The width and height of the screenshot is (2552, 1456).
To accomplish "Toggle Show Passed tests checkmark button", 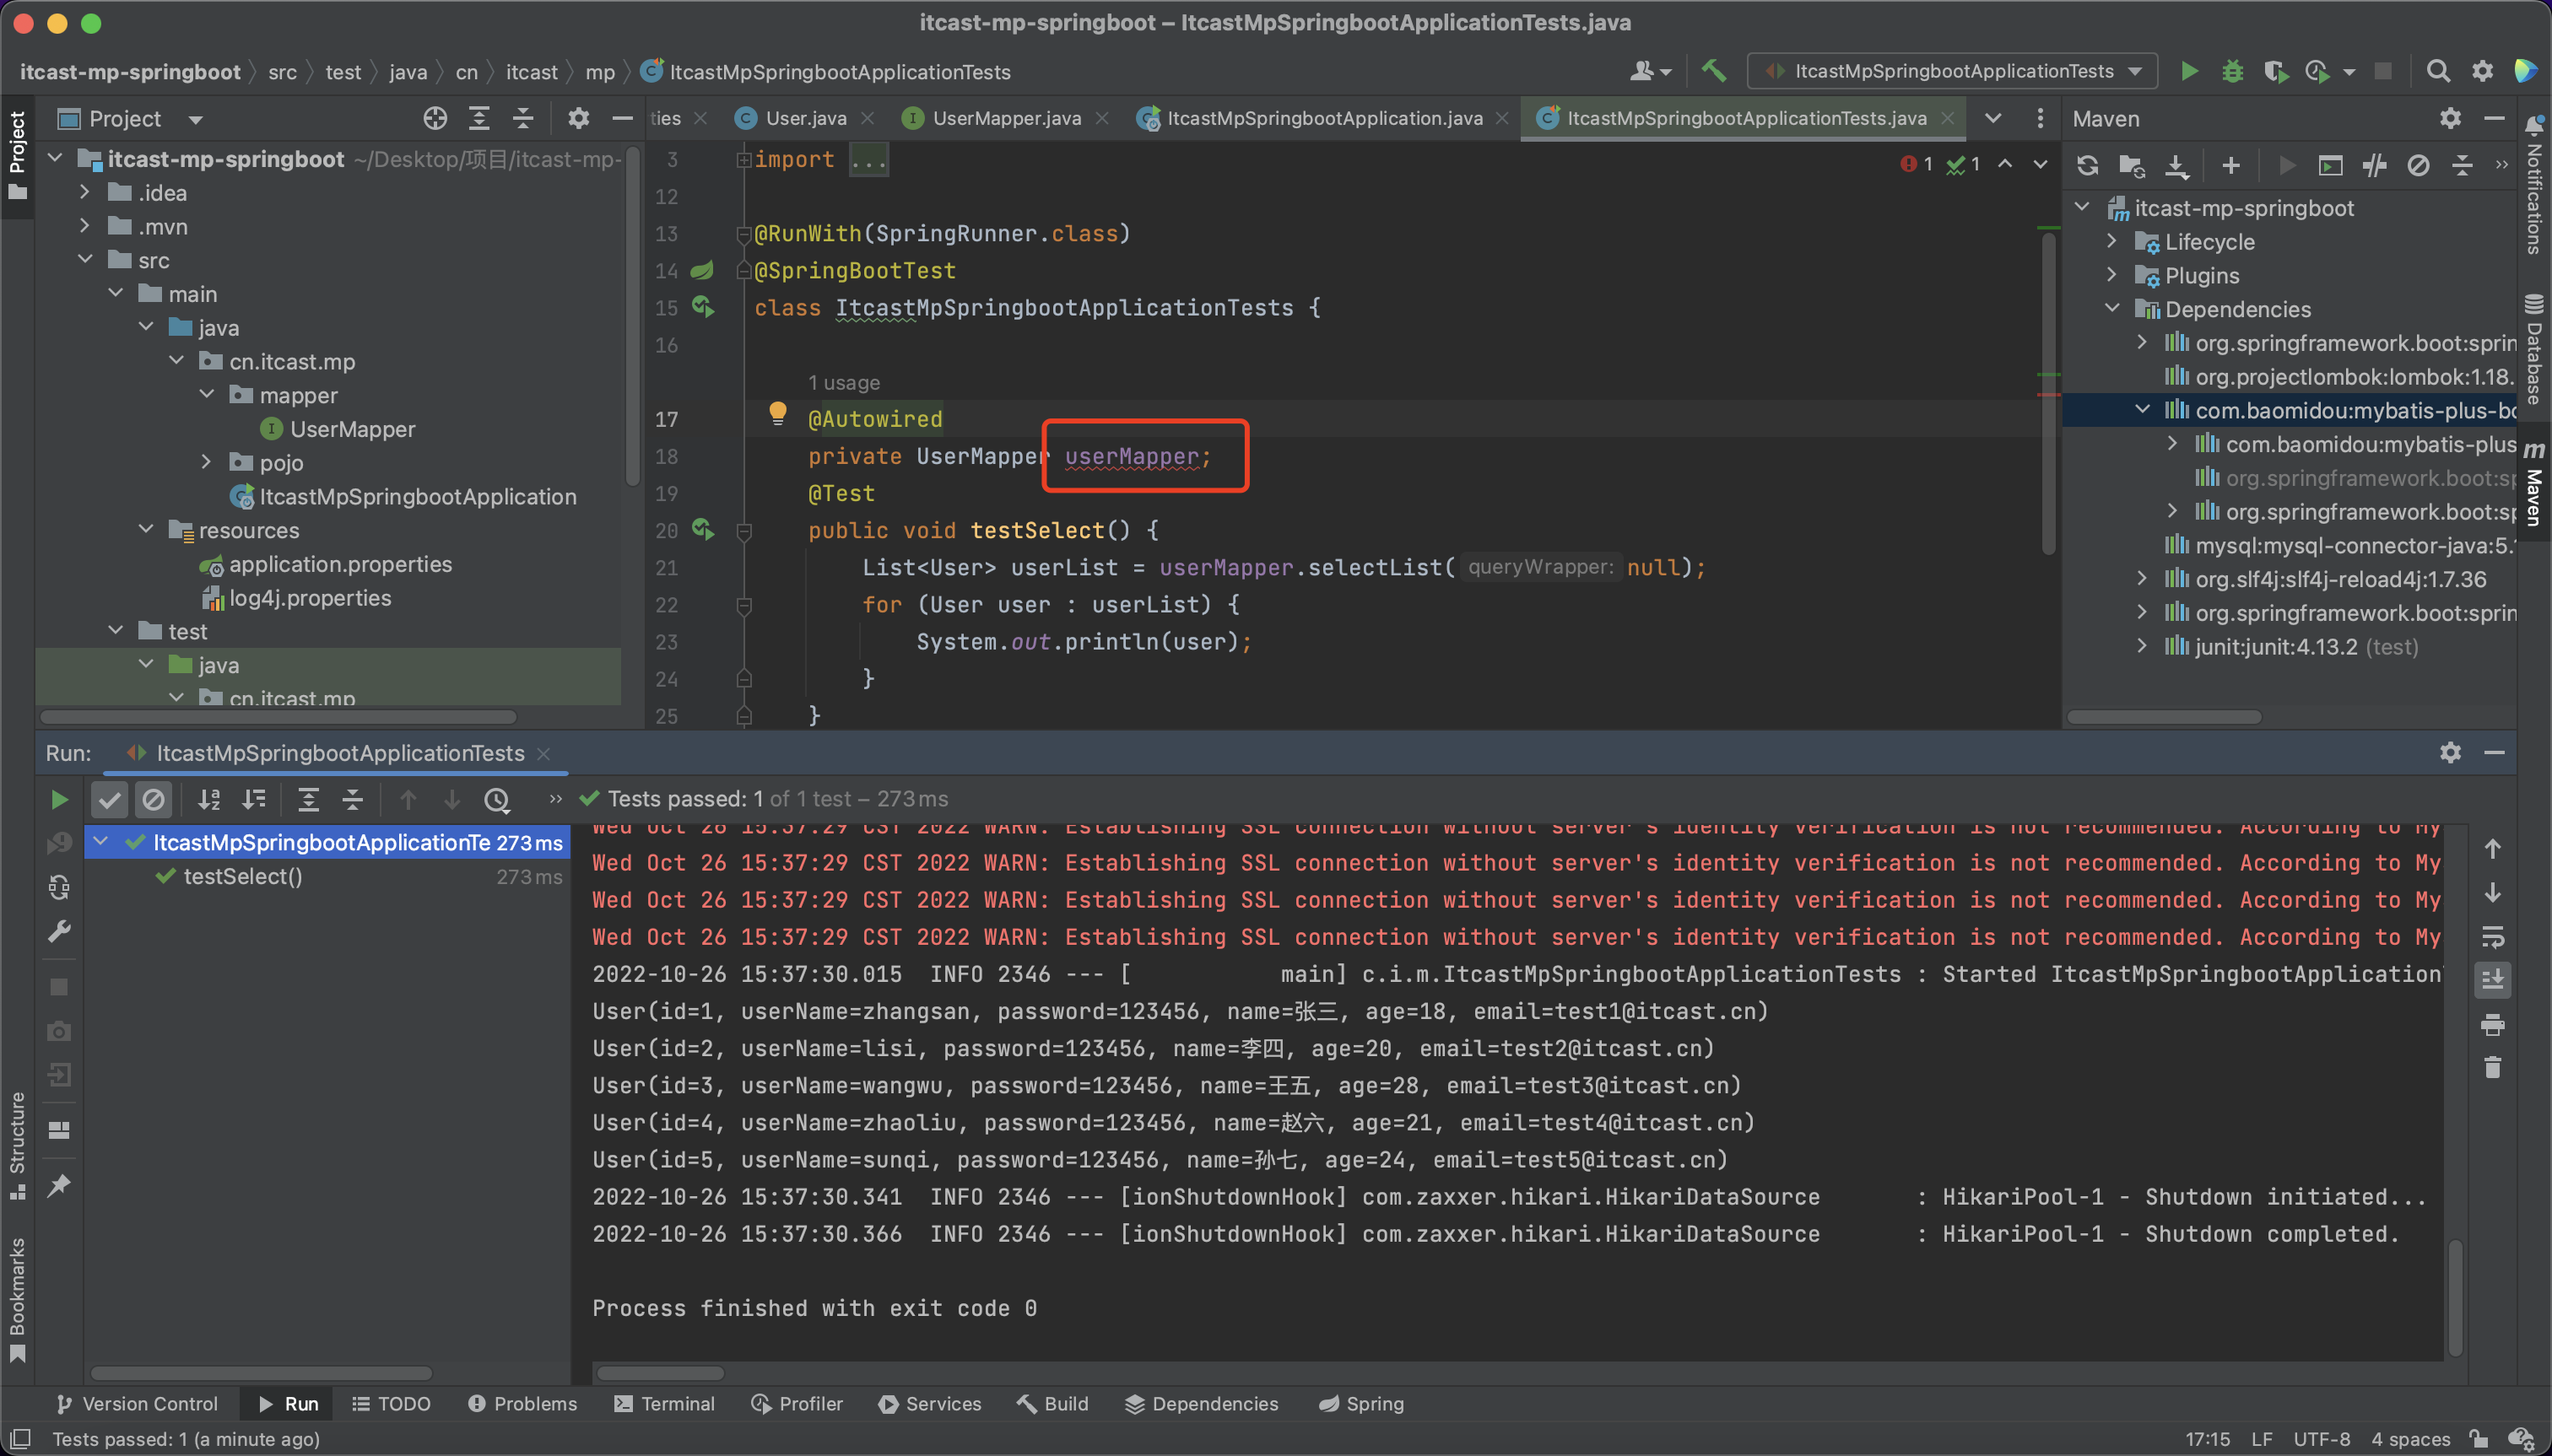I will tap(110, 799).
